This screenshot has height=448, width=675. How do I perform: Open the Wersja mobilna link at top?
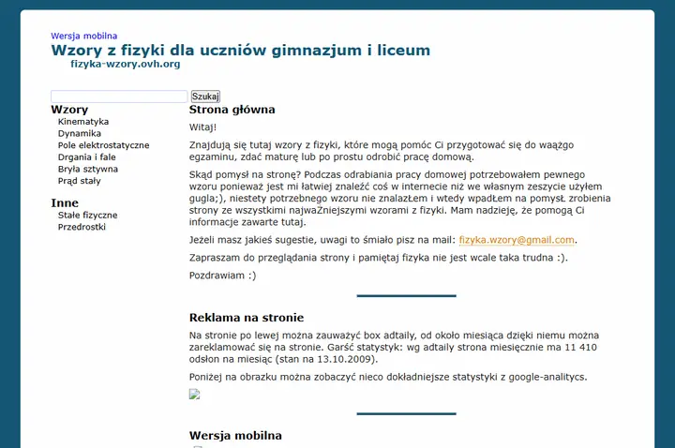coord(84,36)
